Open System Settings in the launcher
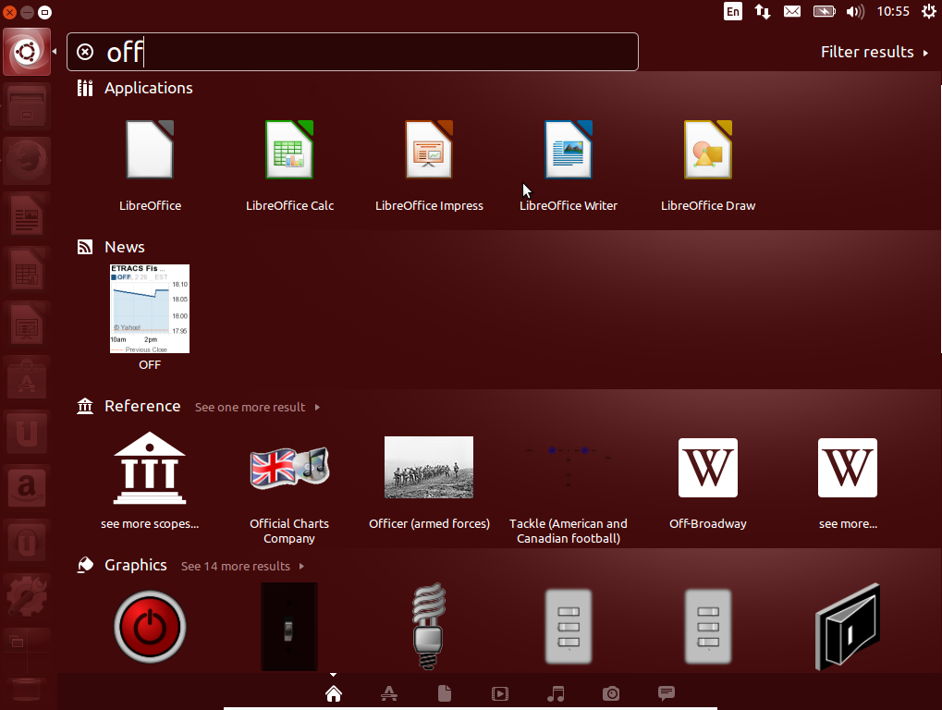The image size is (942, 710). point(27,597)
